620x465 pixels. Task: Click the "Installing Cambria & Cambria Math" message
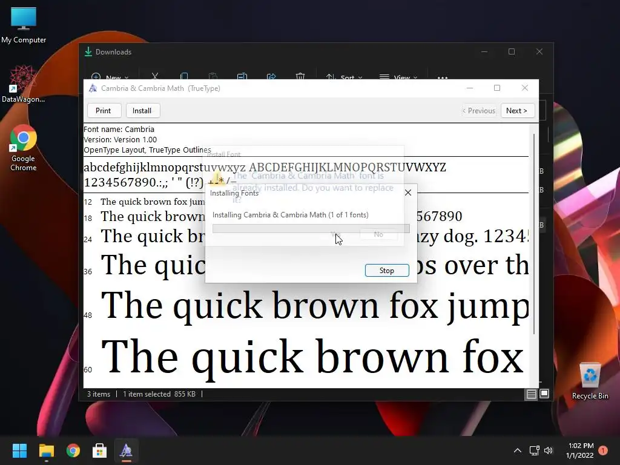tap(291, 215)
